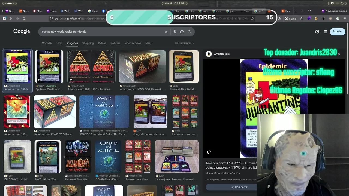This screenshot has width=349, height=196.
Task: Open the clock showing Oct 29 12:15 AM
Action: tap(174, 3)
